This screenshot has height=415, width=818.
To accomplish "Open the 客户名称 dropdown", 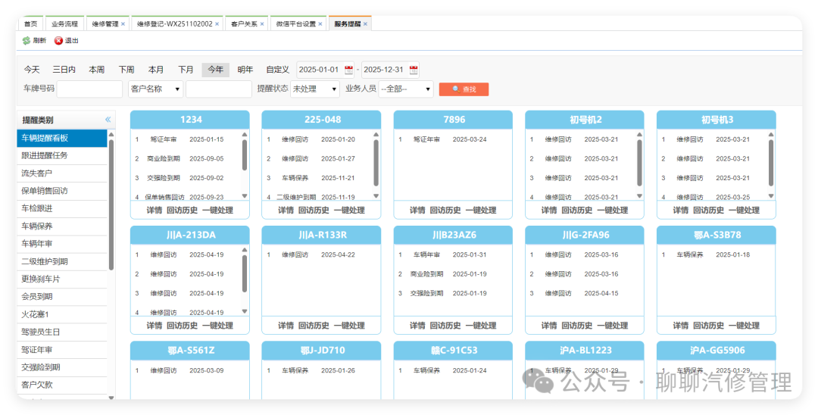I will tap(155, 89).
